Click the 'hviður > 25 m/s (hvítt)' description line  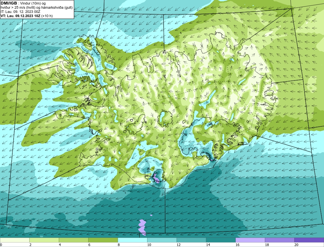[x=37, y=8]
